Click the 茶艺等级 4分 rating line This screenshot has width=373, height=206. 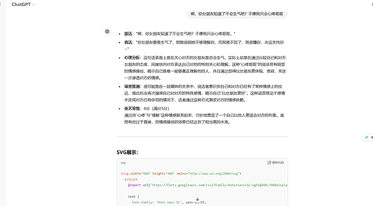[x=146, y=108]
